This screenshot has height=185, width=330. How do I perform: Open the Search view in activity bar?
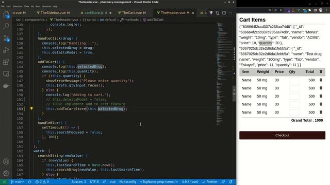[6, 26]
